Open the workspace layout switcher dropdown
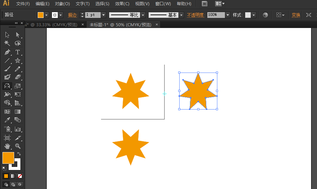Viewport: 317px width, 189px height. tap(220, 4)
